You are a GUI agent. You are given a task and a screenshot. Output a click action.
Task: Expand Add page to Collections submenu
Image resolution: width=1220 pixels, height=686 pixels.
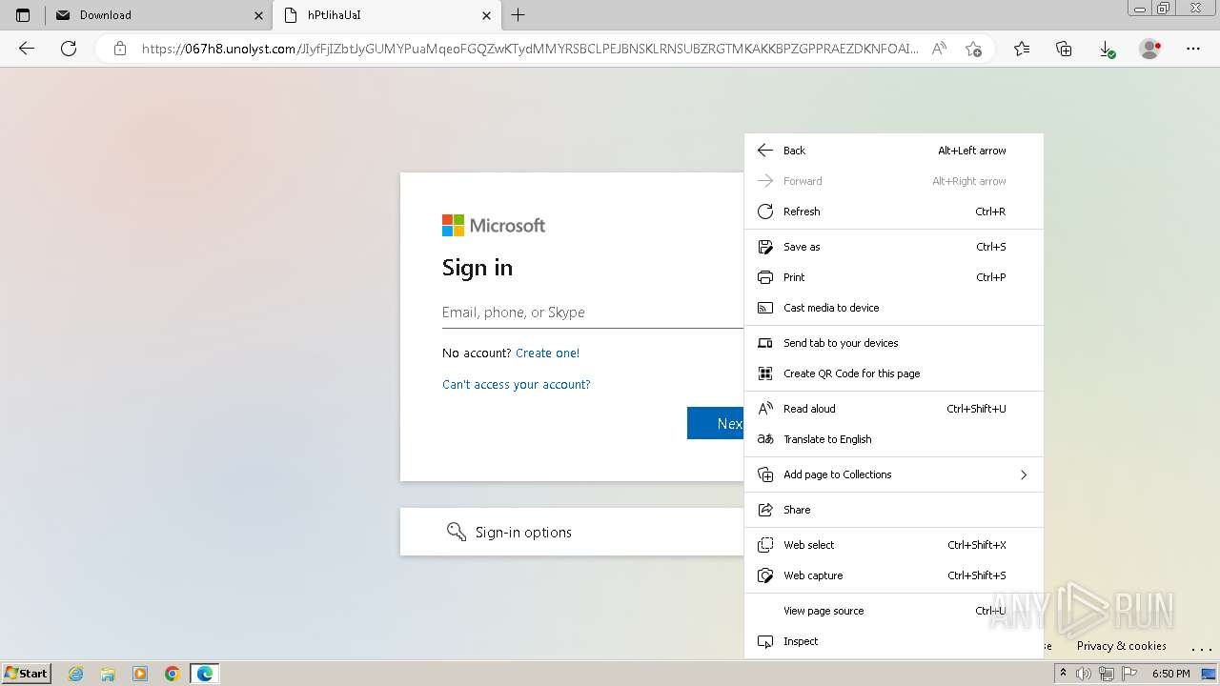pos(894,474)
